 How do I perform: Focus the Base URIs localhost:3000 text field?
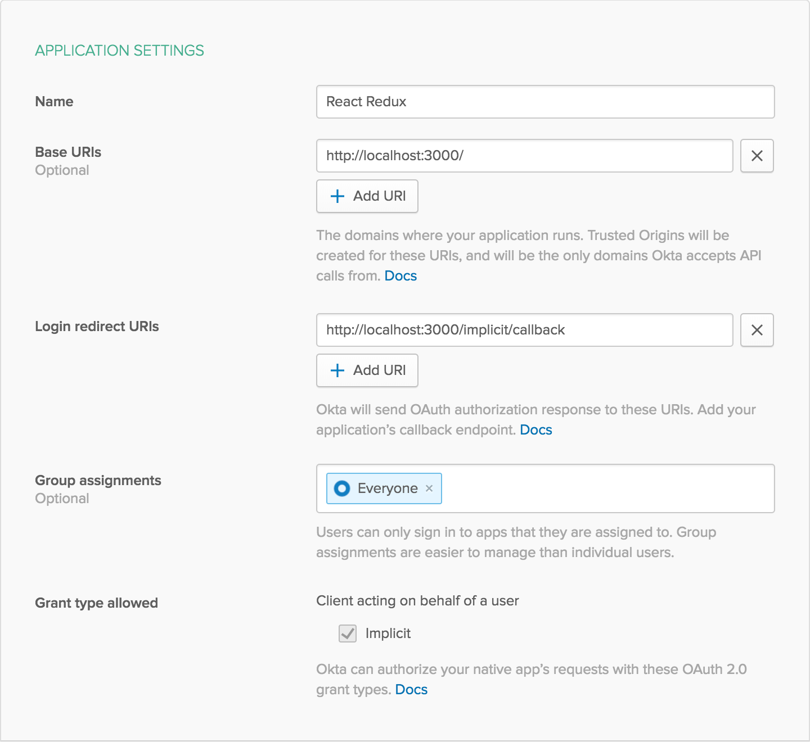[x=524, y=156]
